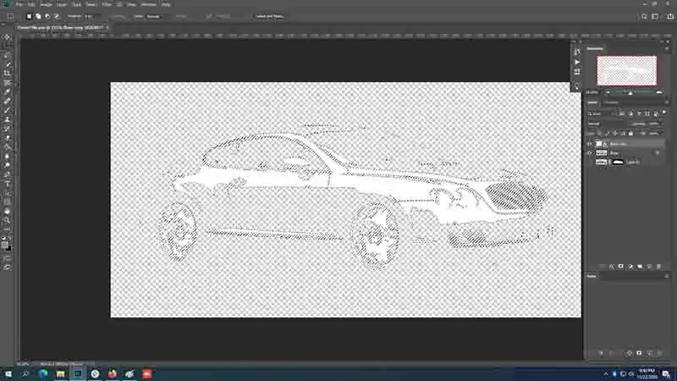Open the layer Opacity dropdown

(652, 124)
